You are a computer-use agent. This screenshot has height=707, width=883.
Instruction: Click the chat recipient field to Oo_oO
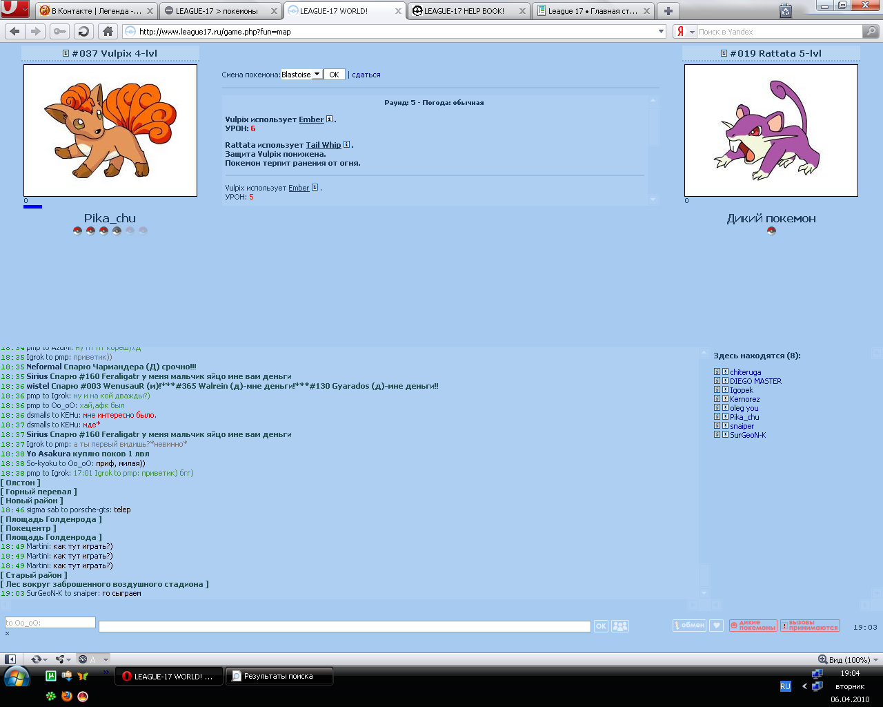coord(50,622)
